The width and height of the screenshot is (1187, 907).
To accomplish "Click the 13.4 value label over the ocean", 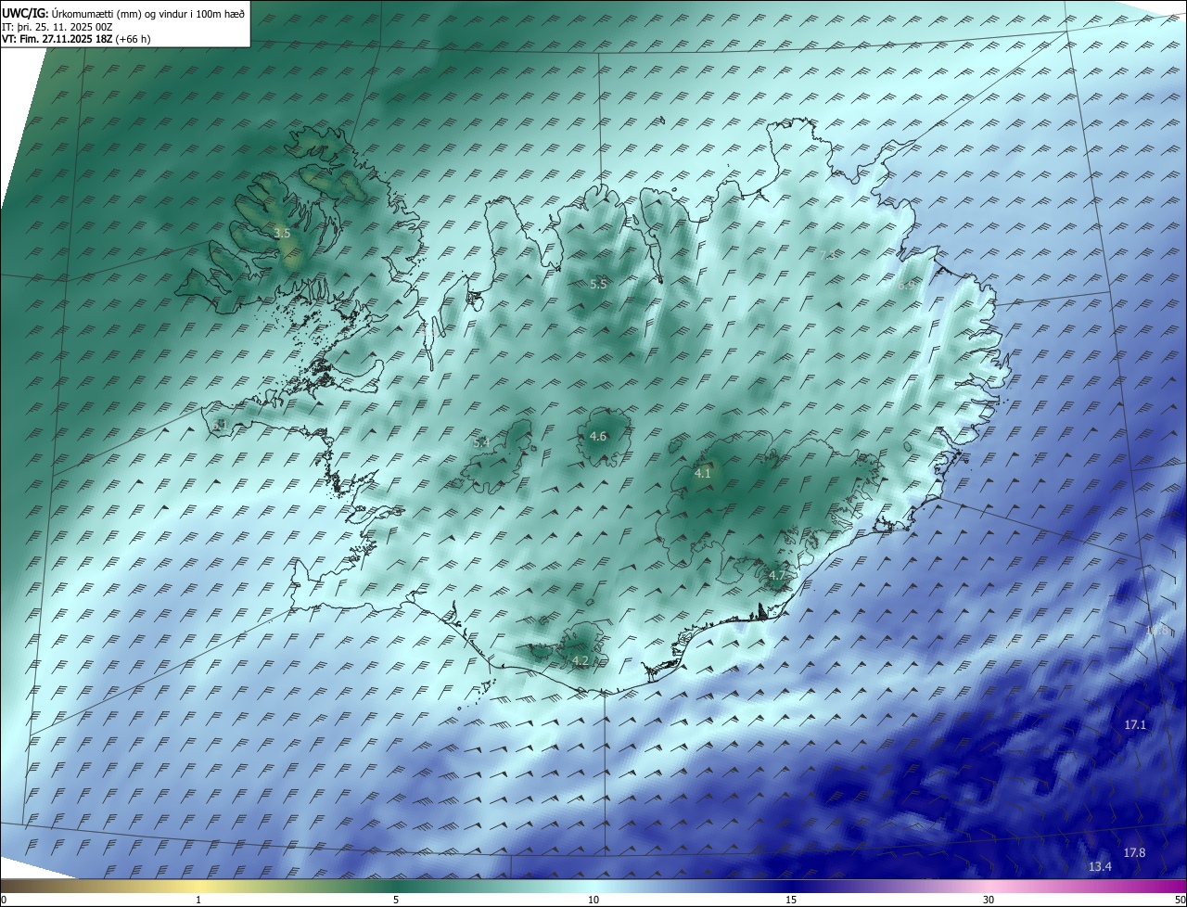I will click(x=1100, y=867).
